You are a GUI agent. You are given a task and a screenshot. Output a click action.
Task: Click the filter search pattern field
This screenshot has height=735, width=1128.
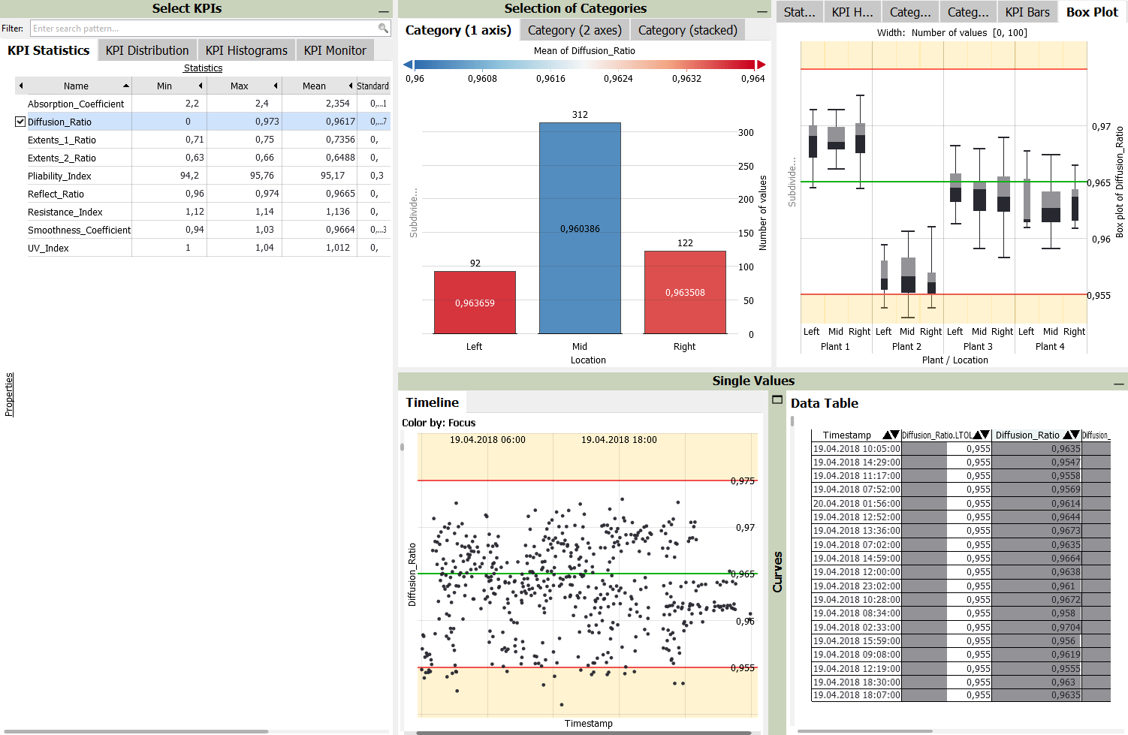[203, 29]
